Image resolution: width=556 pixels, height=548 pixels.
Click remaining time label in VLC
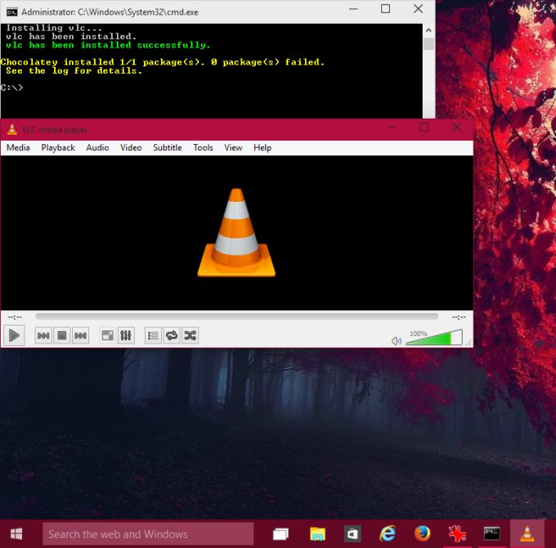pos(459,317)
